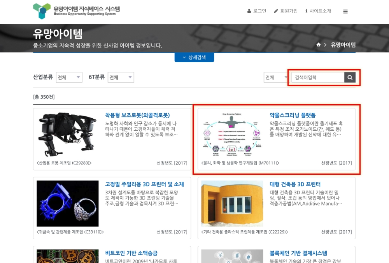Image resolution: width=389 pixels, height=263 pixels.
Task: Open 블록체인 기반 결제시스템 title
Action: pyautogui.click(x=298, y=253)
